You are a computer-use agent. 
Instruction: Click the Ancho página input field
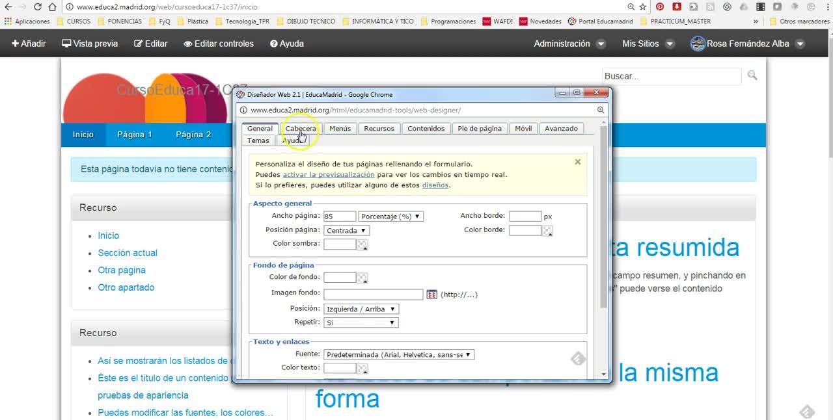coord(340,217)
